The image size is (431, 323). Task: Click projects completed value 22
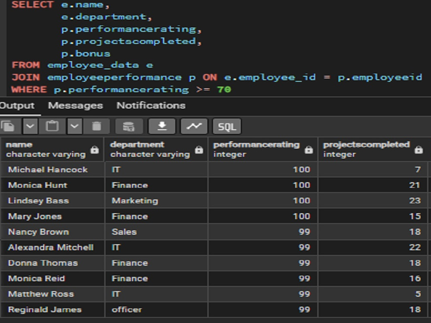[373, 248]
